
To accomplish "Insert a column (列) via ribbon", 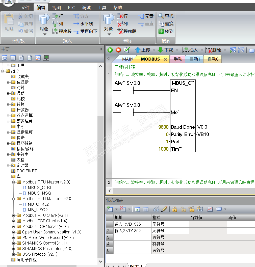I will click(x=58, y=24).
